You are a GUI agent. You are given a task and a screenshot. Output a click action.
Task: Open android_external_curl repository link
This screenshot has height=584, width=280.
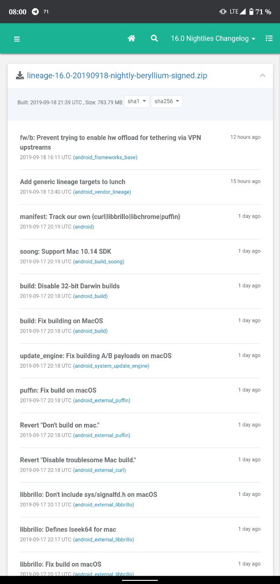99,470
